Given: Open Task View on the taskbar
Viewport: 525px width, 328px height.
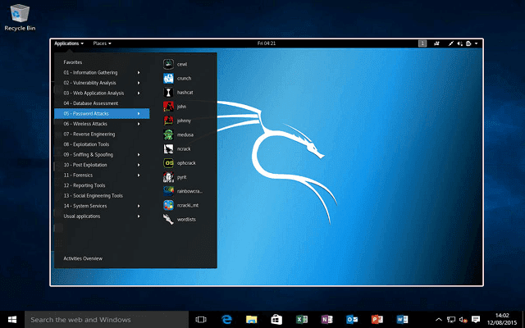Looking at the screenshot, I should click(x=201, y=320).
